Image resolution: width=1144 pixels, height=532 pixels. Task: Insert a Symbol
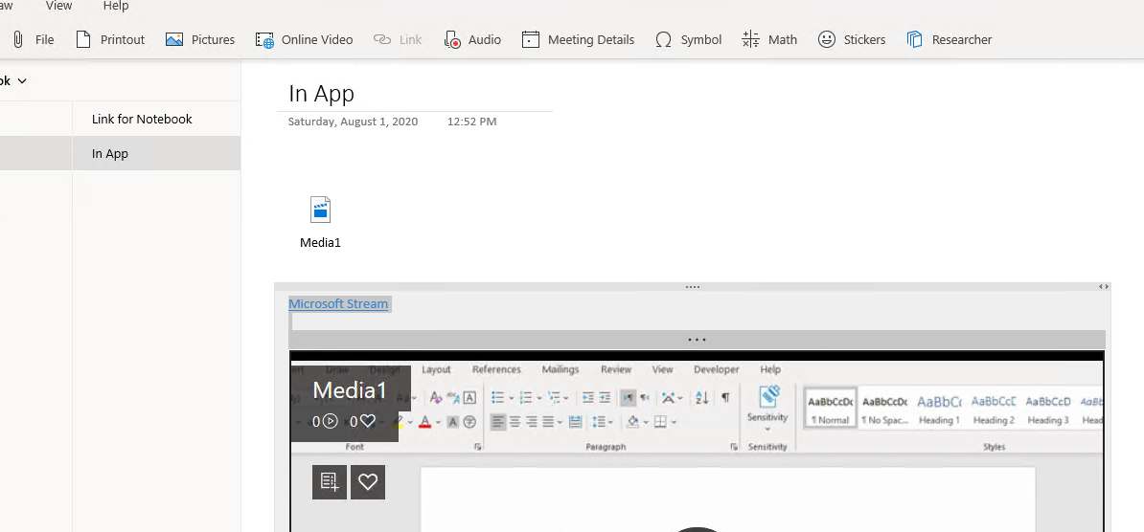coord(688,39)
